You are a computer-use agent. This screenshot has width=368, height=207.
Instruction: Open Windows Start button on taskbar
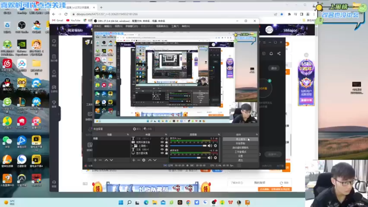(x=121, y=202)
